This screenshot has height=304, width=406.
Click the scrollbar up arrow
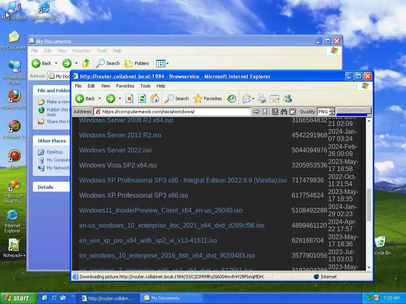(369, 121)
